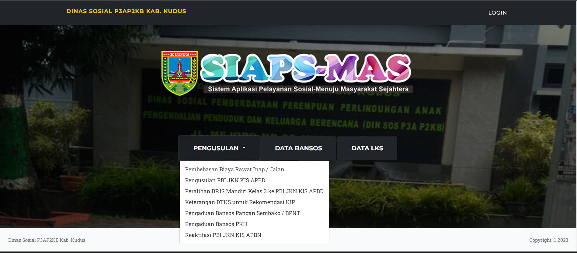Click the footer Dinas Sosial P3AP2KB text
The image size is (577, 253).
(x=47, y=240)
